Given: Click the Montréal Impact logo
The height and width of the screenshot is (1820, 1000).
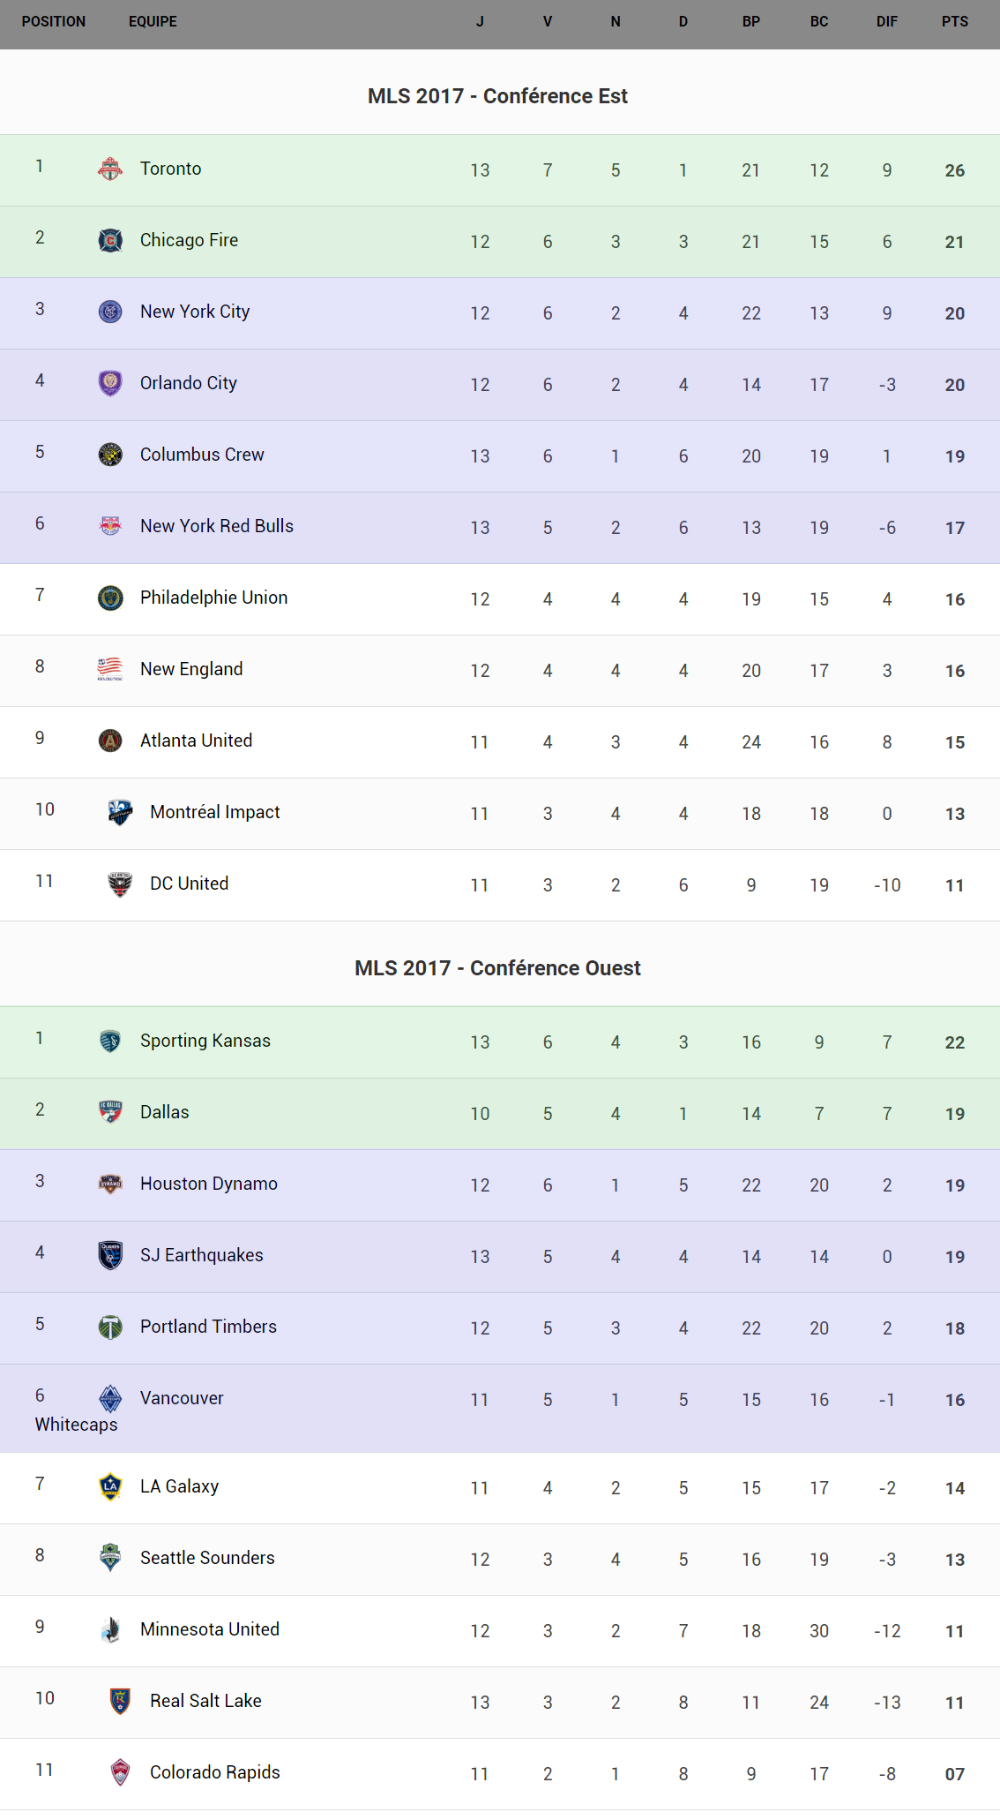Looking at the screenshot, I should 120,812.
